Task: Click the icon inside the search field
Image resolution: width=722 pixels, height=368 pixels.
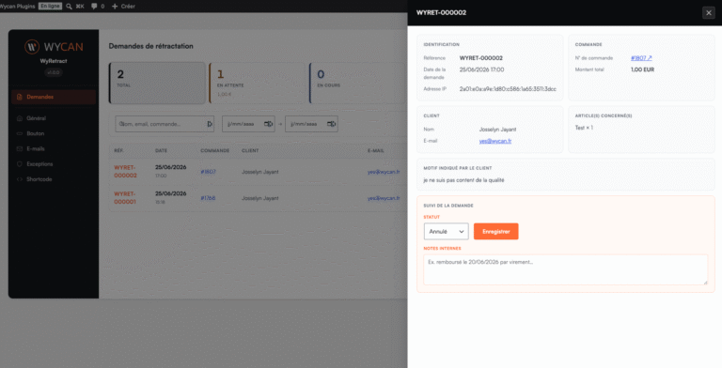Action: click(x=210, y=124)
